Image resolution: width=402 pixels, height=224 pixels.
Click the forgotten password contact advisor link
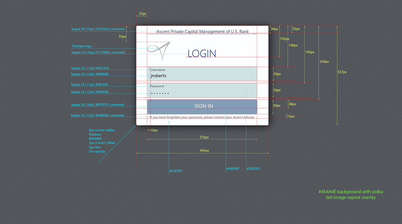coord(203,117)
